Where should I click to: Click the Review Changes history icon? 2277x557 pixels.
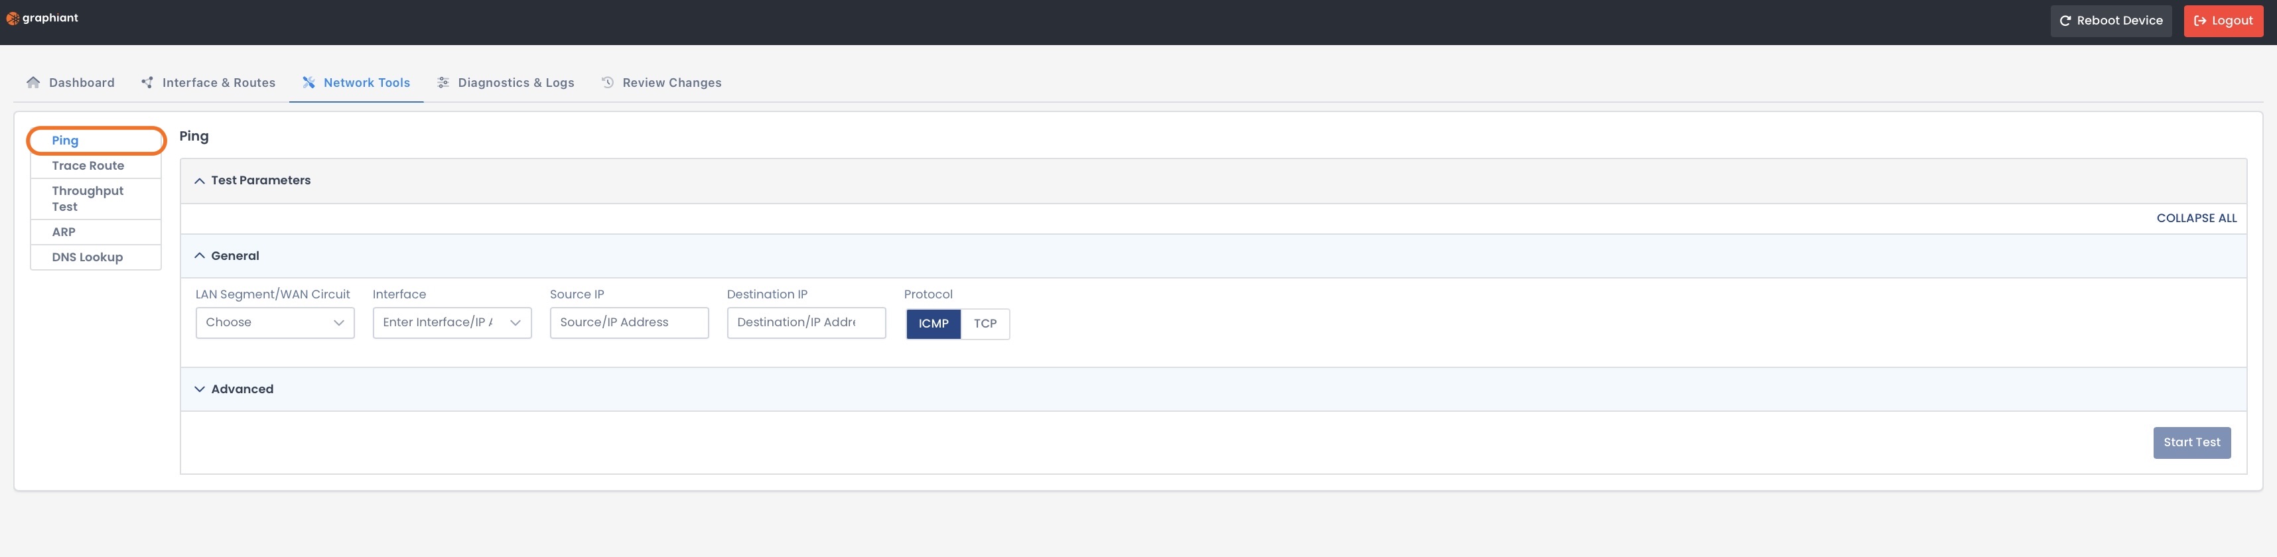(607, 82)
